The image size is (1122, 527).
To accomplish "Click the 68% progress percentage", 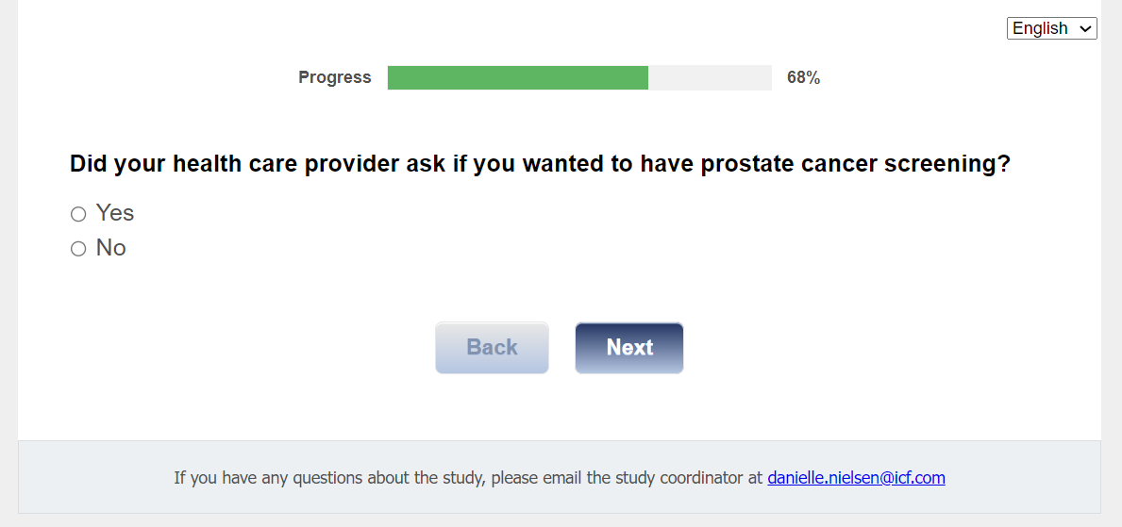I will (803, 78).
